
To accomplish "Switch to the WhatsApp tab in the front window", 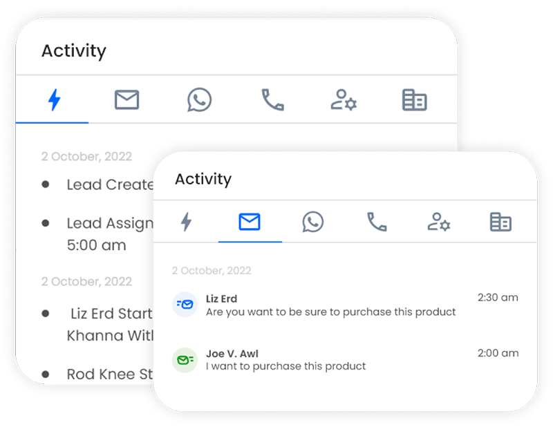I will click(x=312, y=222).
